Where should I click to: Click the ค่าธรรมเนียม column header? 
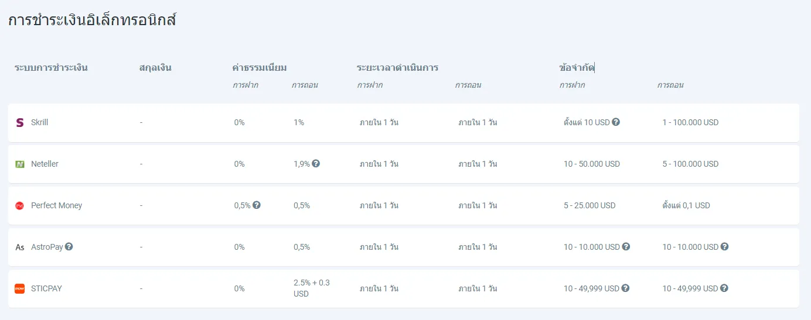[x=260, y=68]
